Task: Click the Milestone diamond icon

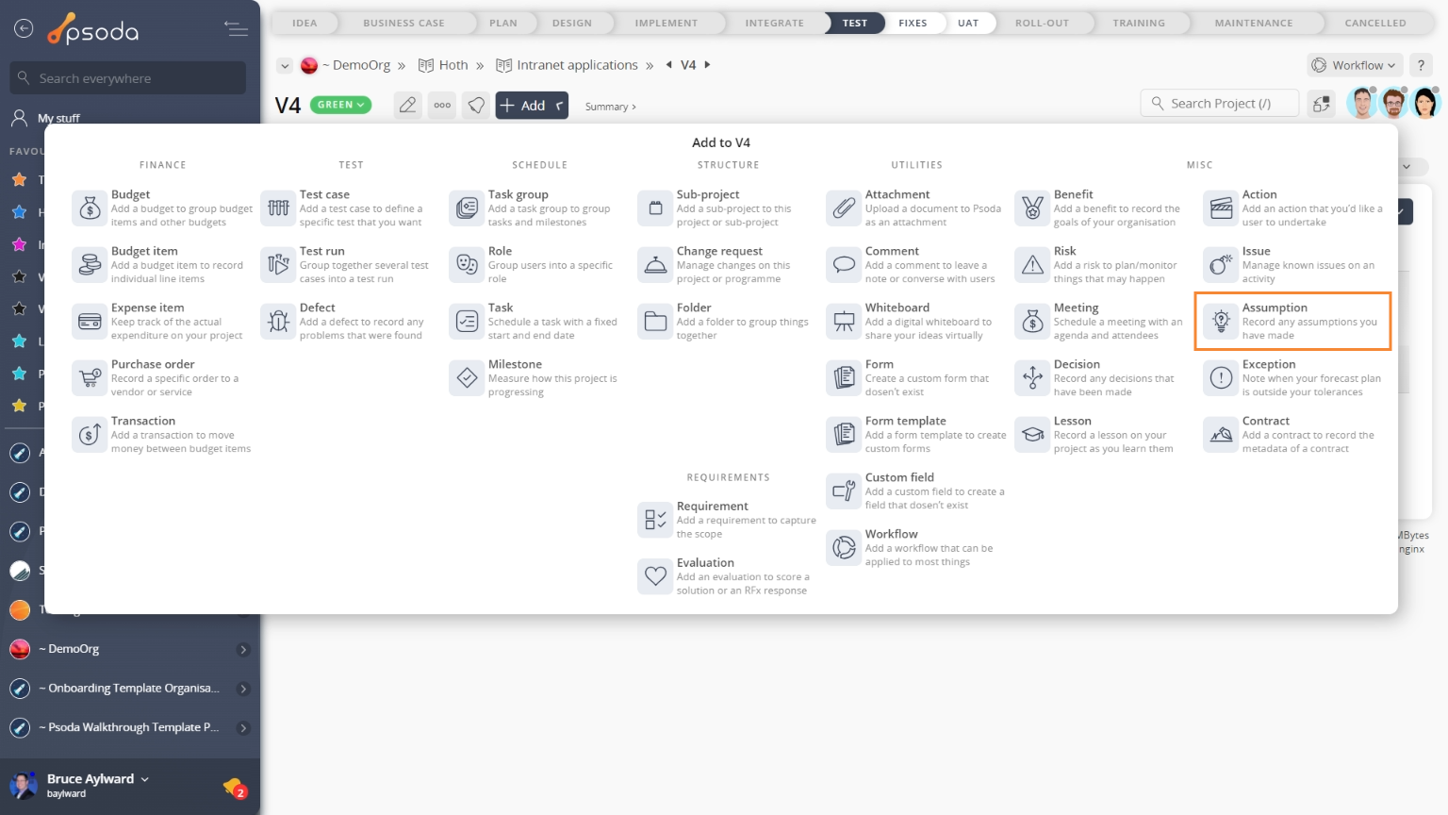Action: [x=467, y=378]
